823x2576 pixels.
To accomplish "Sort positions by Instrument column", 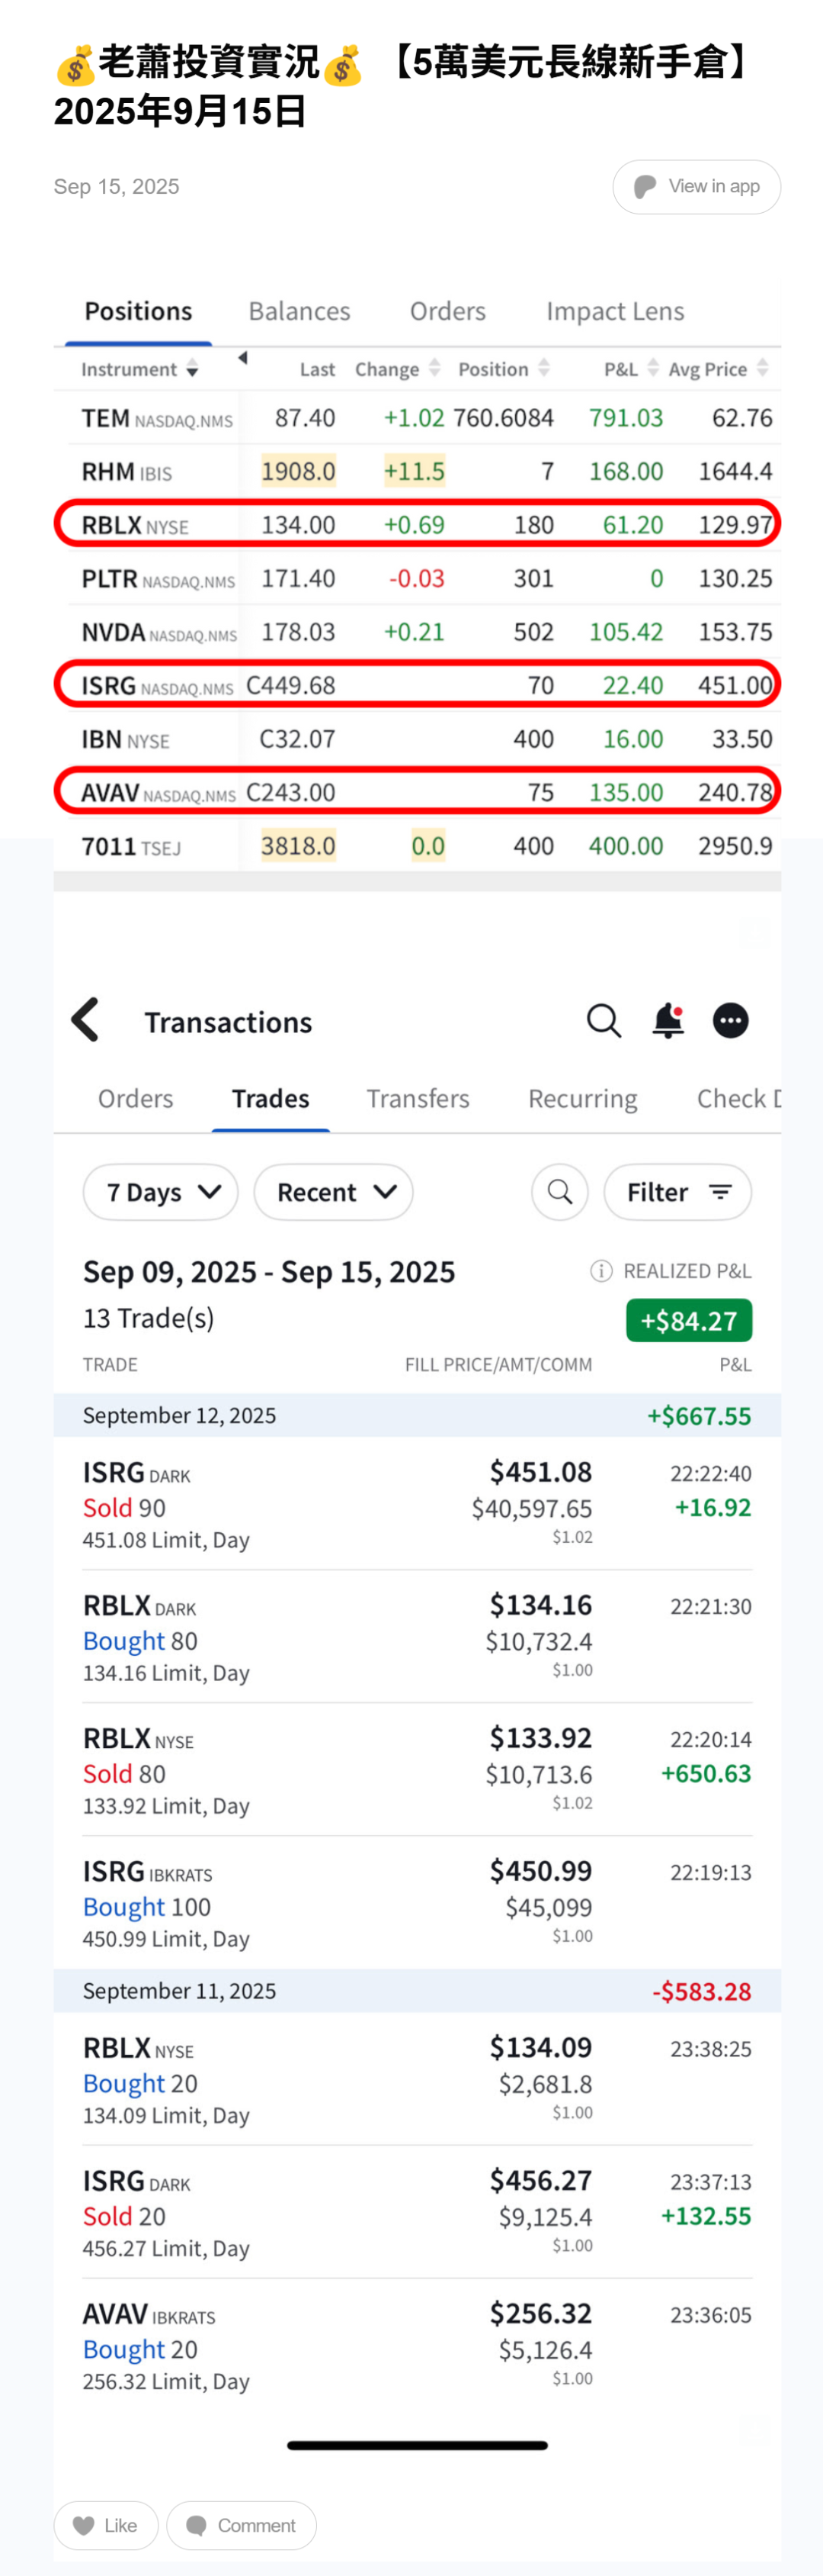I will tap(139, 369).
